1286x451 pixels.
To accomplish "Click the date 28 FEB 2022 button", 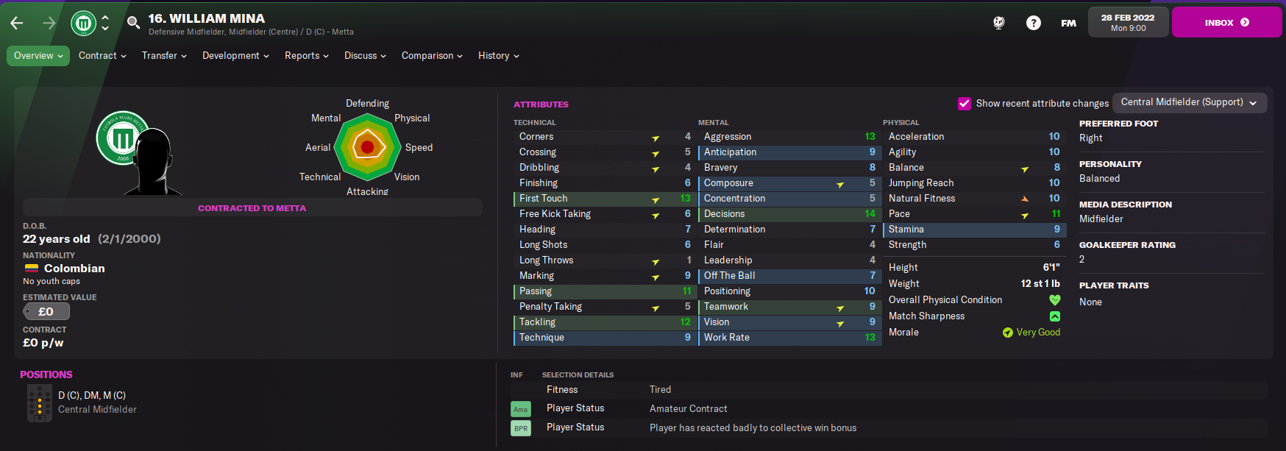I will click(1128, 22).
